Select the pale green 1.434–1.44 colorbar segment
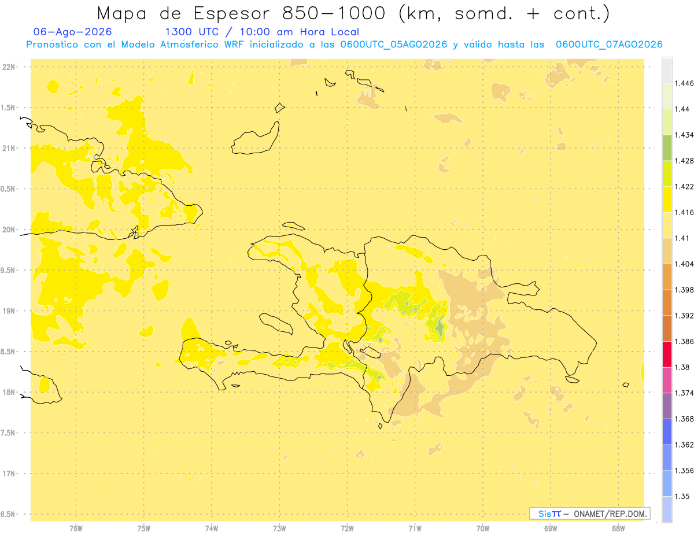The height and width of the screenshot is (536, 694). click(x=667, y=122)
